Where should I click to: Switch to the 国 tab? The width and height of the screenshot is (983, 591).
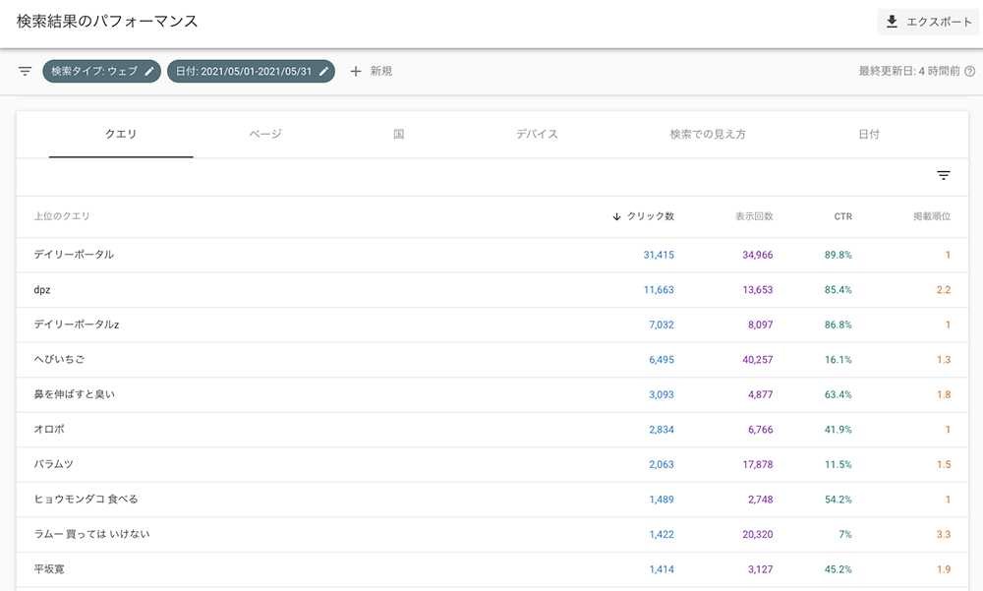399,135
